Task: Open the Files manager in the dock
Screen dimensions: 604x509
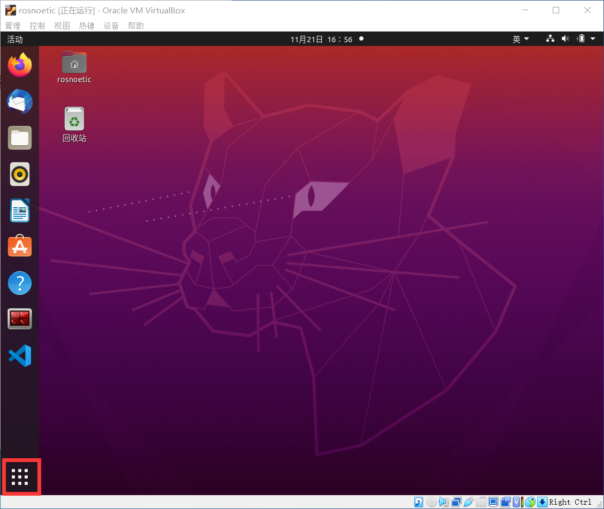Action: click(x=20, y=138)
